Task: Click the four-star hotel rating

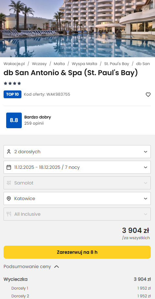Action: (12, 83)
